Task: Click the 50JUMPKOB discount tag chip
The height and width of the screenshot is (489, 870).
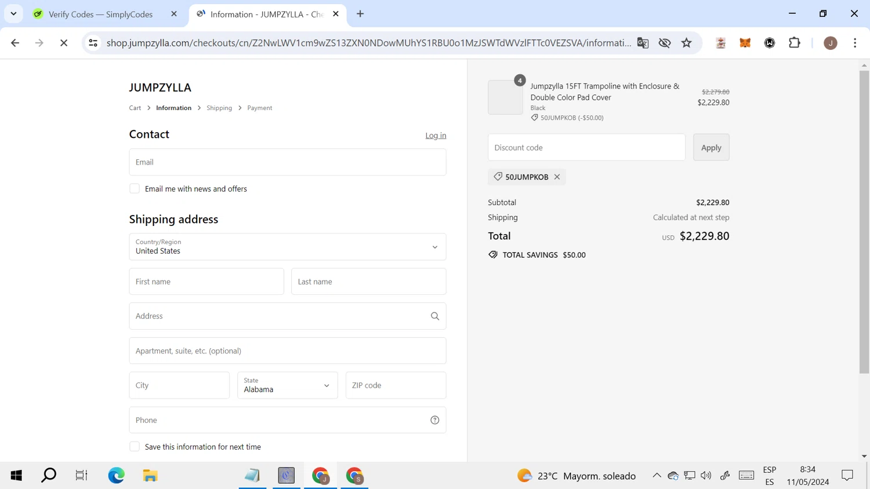Action: pos(527,177)
